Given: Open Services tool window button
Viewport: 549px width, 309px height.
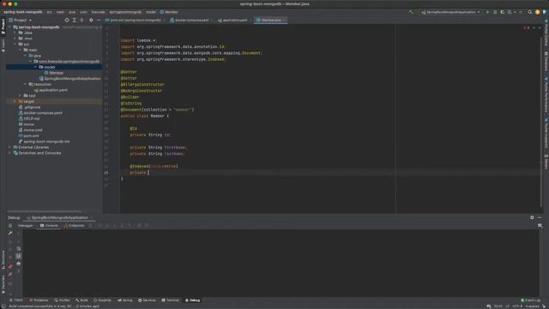Looking at the screenshot, I should pos(147,300).
